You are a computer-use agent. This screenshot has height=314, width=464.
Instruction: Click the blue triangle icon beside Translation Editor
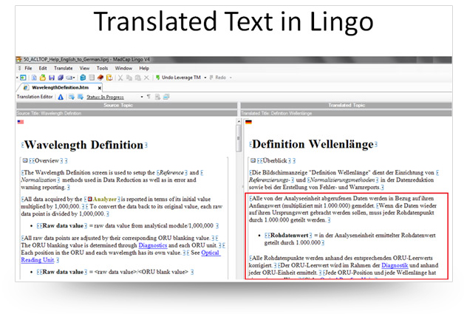(61, 97)
